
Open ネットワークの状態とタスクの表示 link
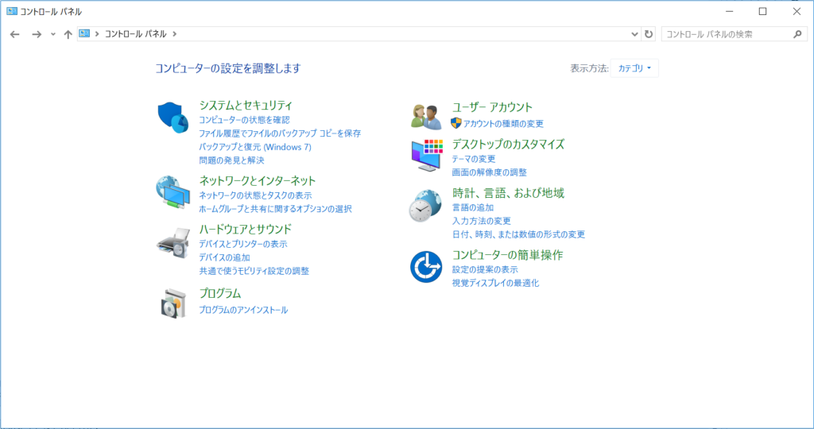(255, 195)
